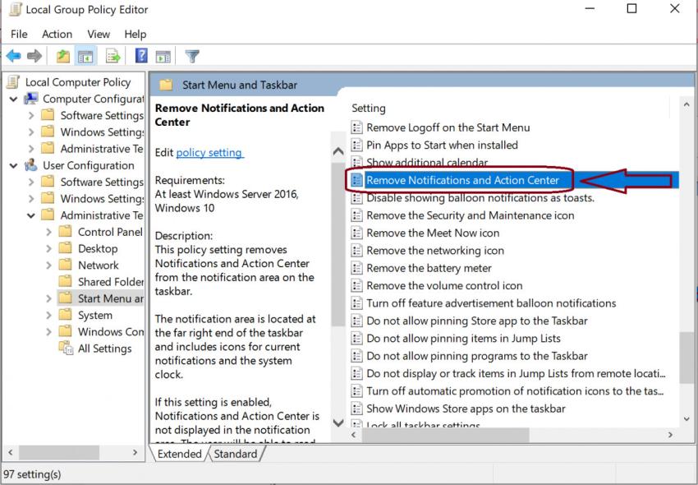Collapse the Computer Configuration node
698x485 pixels.
13,99
